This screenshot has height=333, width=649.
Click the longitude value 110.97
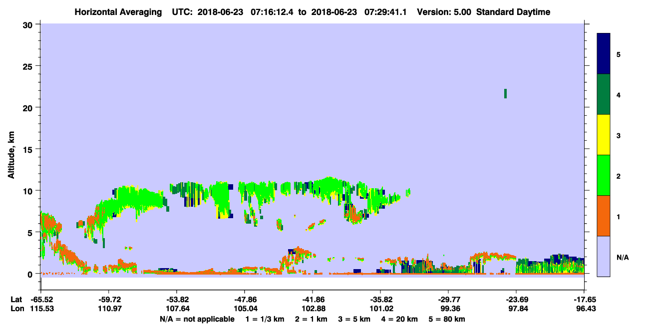[x=109, y=309]
